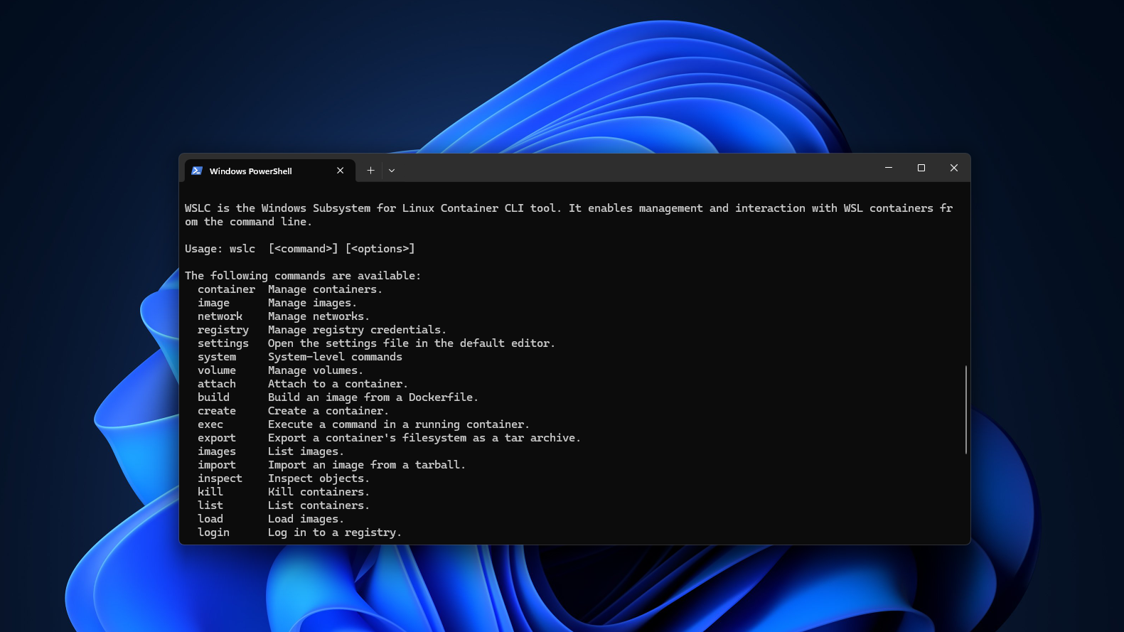
Task: Click 'Inspect objects.' description
Action: [319, 478]
